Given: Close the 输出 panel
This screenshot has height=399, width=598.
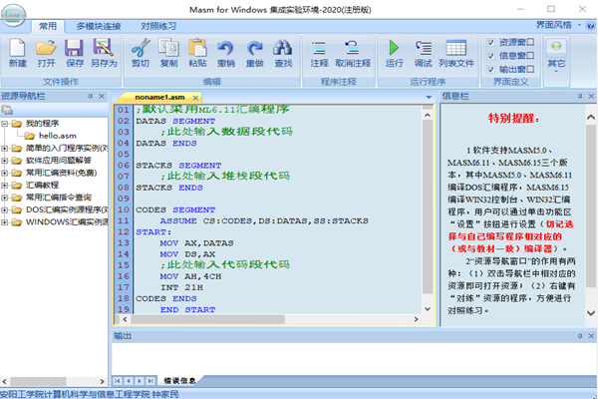Looking at the screenshot, I should point(591,336).
